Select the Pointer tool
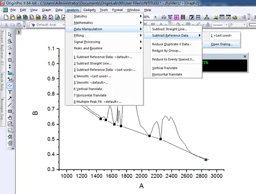Image resolution: width=256 pixels, height=194 pixels. pyautogui.click(x=10, y=34)
